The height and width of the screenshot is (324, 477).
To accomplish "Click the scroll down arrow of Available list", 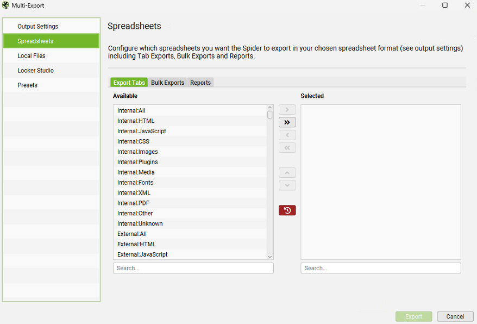I will pyautogui.click(x=270, y=257).
